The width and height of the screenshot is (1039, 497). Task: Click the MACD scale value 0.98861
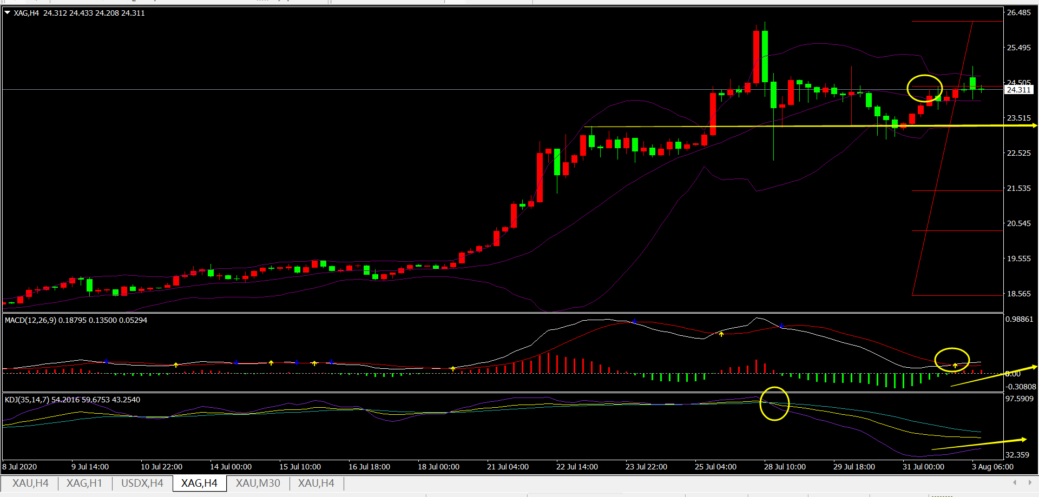click(x=1020, y=320)
